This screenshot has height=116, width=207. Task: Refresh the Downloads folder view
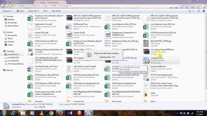tap(183, 6)
